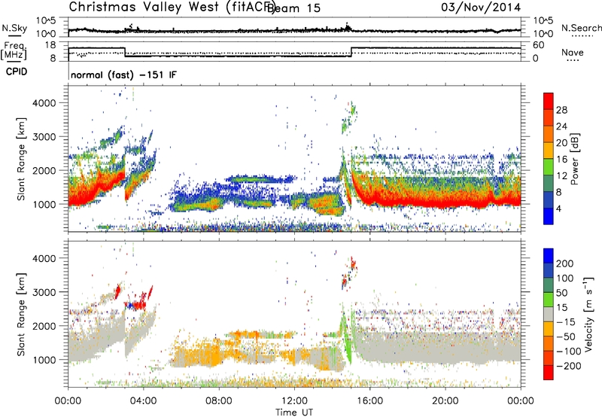Select the 'N.Sky' legend label
This screenshot has height=417, width=602.
click(14, 28)
